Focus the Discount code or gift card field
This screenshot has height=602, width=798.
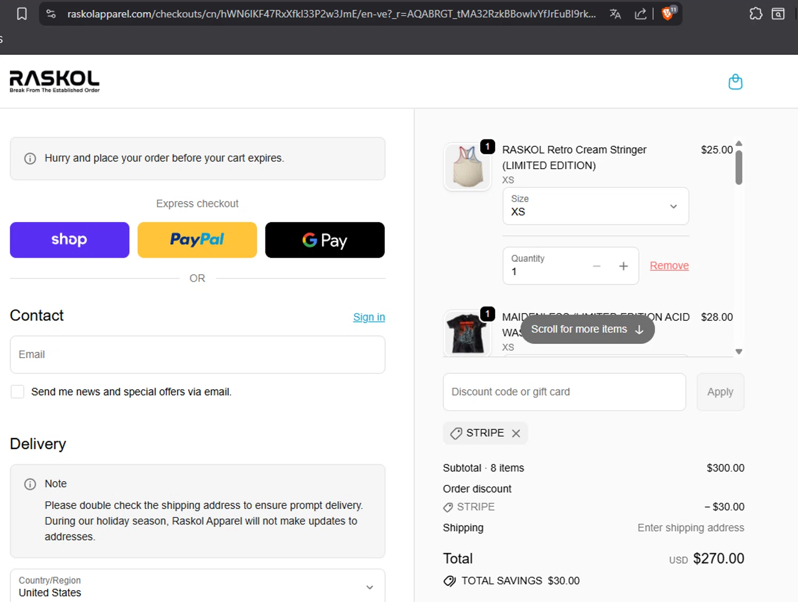click(x=564, y=392)
